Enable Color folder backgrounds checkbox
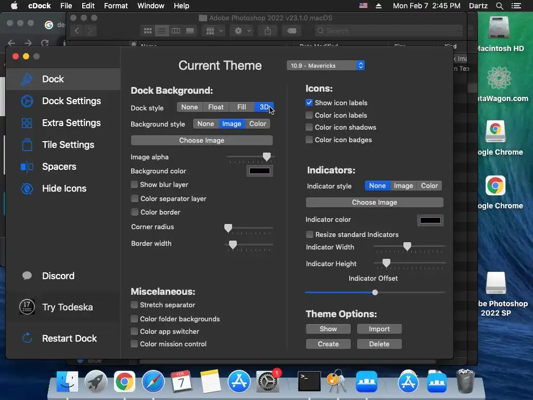533x400 pixels. pyautogui.click(x=134, y=319)
